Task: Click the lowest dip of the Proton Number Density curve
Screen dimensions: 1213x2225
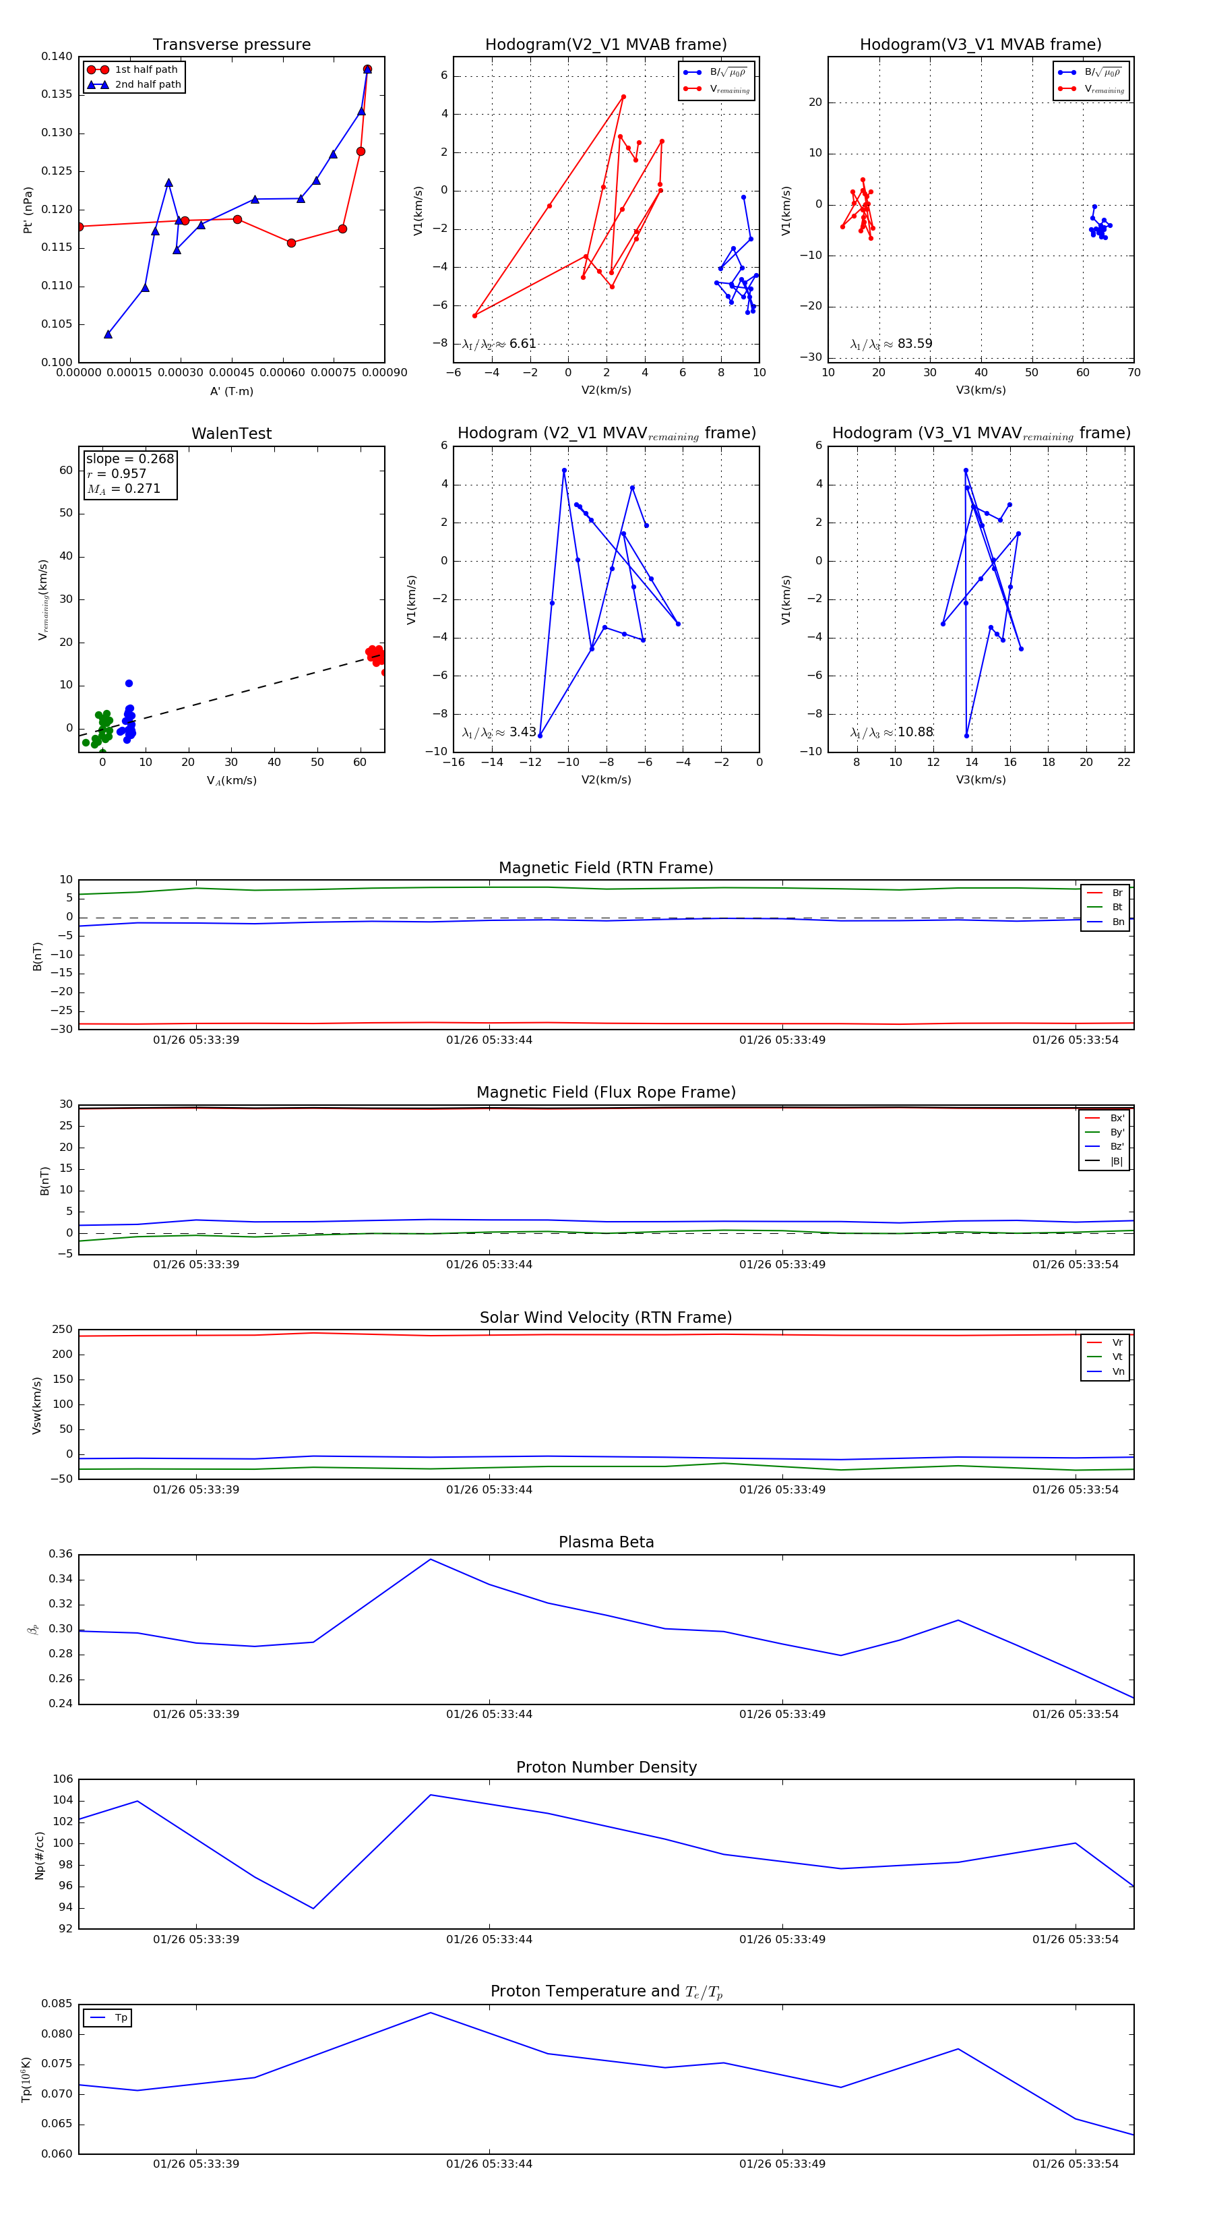Action: [313, 1909]
